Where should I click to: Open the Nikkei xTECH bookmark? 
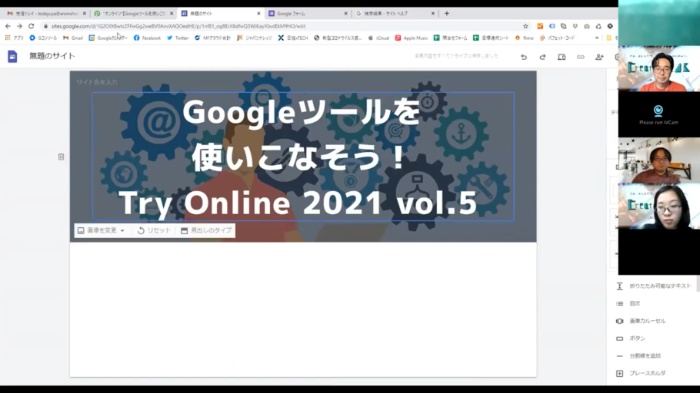tap(293, 38)
